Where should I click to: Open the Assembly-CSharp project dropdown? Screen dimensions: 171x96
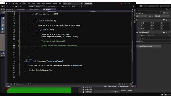pyautogui.click(x=26, y=11)
